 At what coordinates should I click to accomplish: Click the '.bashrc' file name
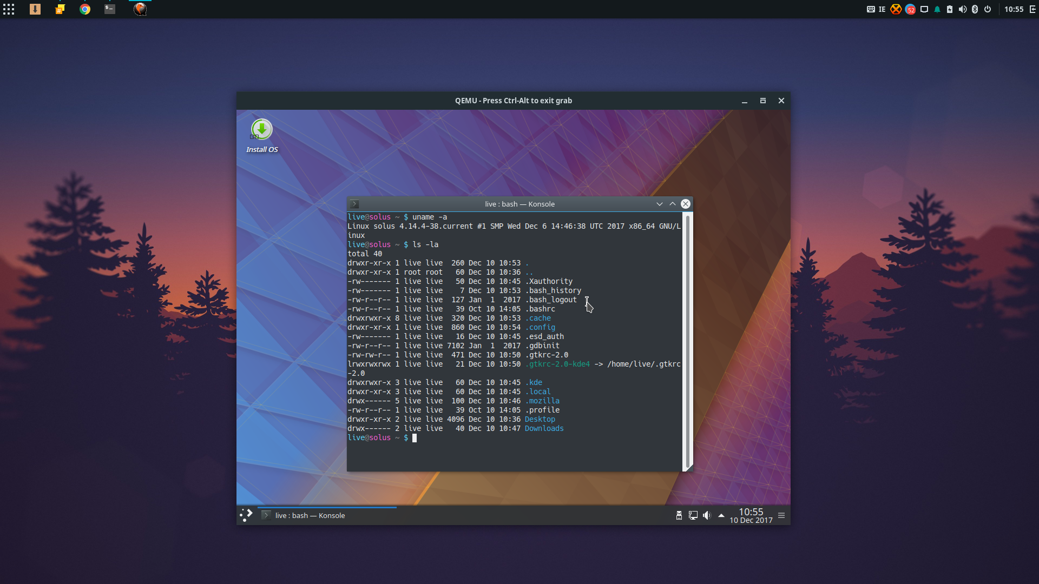(540, 309)
